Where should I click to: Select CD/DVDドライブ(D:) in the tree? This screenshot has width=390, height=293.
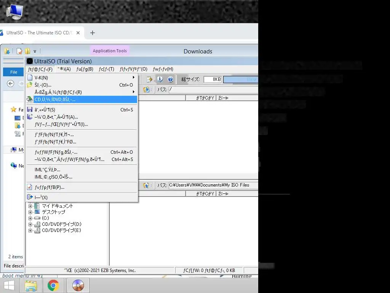pyautogui.click(x=61, y=224)
